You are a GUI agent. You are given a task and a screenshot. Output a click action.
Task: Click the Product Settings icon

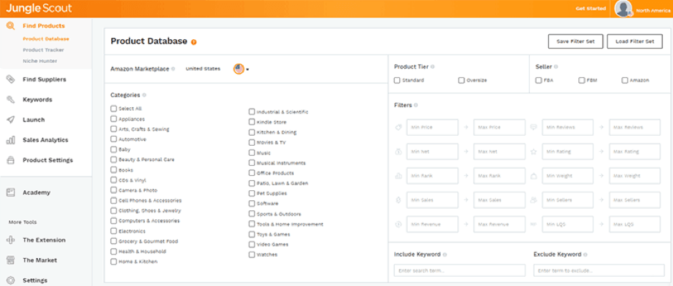coord(10,160)
